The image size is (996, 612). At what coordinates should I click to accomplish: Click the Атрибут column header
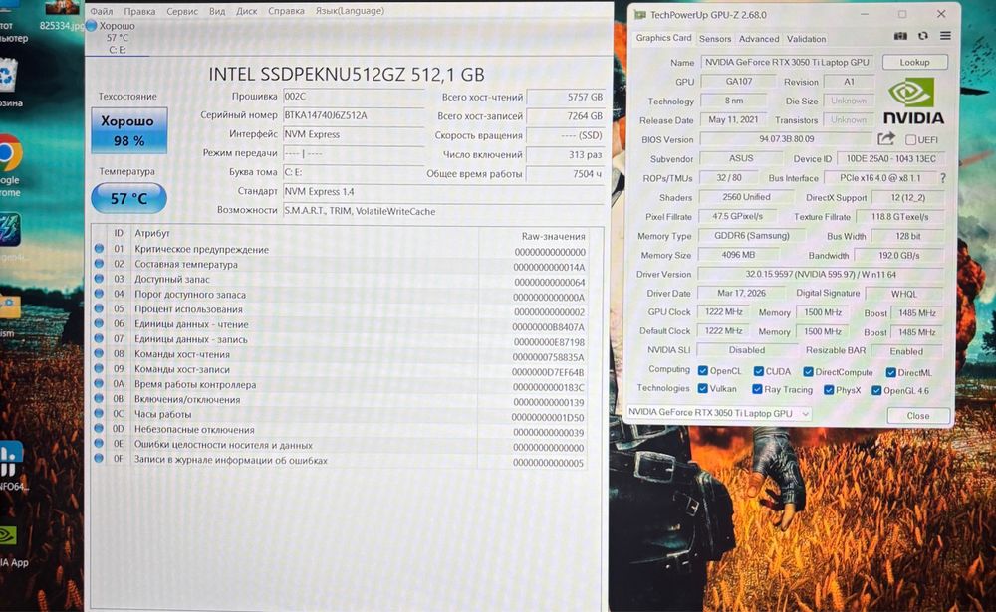pyautogui.click(x=152, y=233)
